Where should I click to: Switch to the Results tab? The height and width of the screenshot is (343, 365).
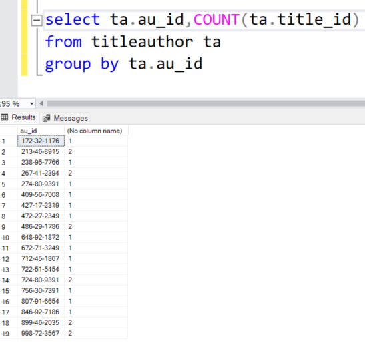click(x=19, y=117)
